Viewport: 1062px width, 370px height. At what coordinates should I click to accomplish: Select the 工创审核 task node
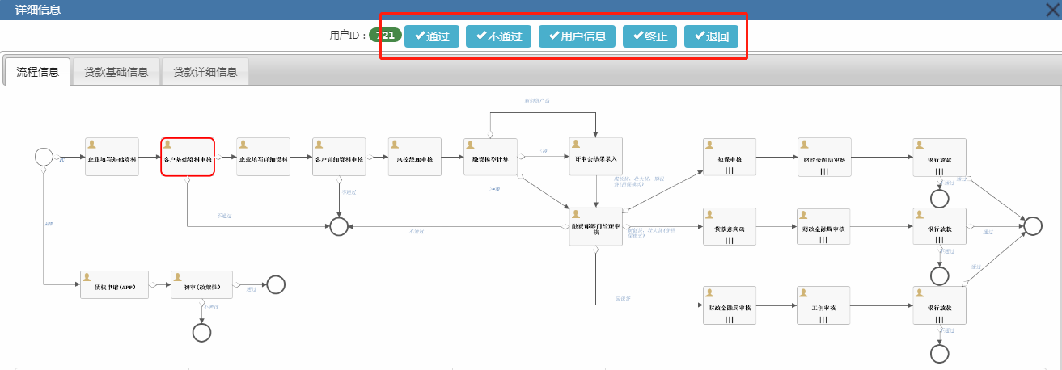pos(823,305)
